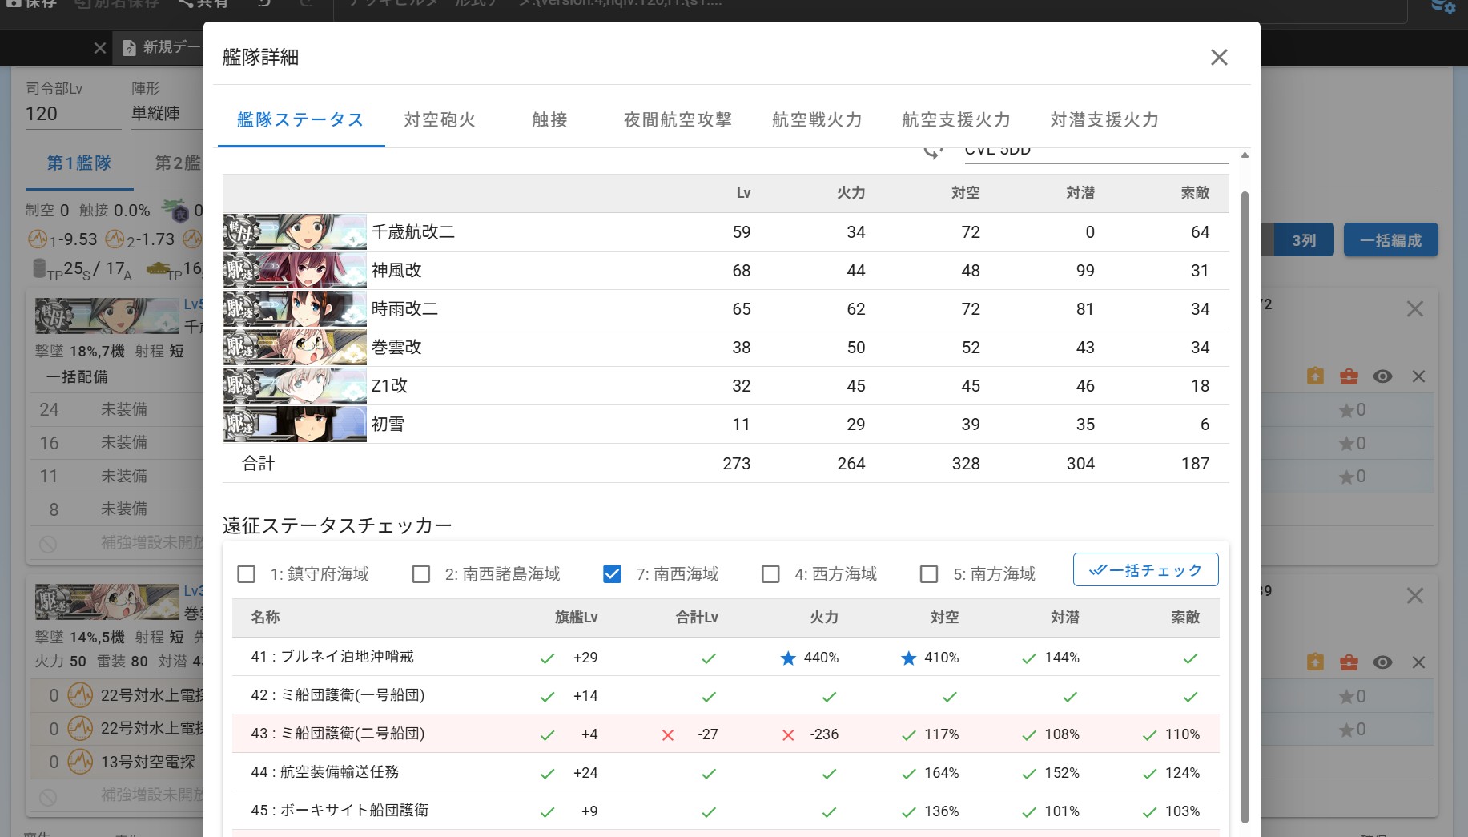
Task: Click the 千歳航改二 ship banner image
Action: (294, 232)
